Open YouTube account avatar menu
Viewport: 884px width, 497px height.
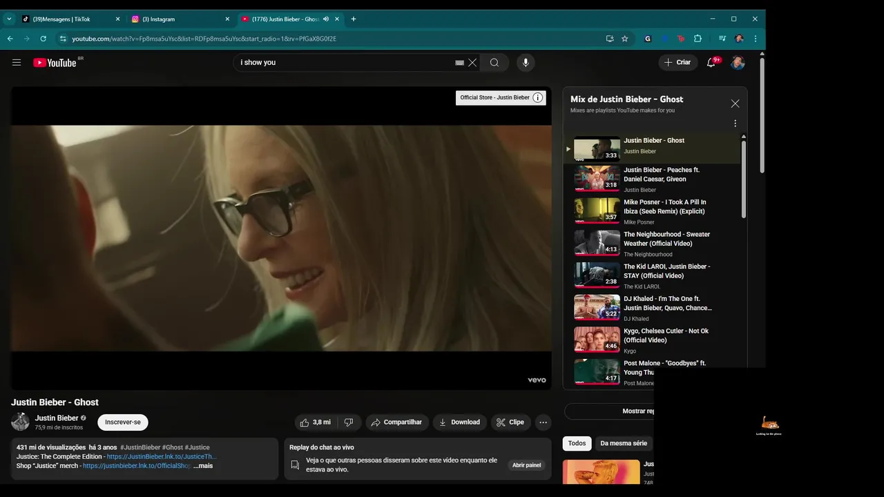click(x=738, y=63)
